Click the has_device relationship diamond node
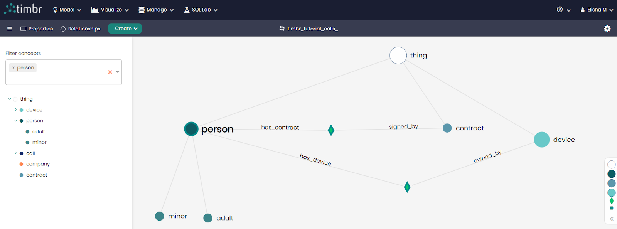 click(407, 187)
